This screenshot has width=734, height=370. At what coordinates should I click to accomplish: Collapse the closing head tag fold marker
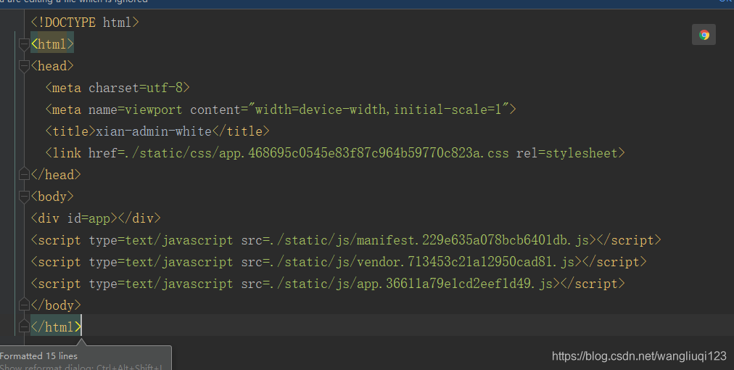pyautogui.click(x=25, y=175)
